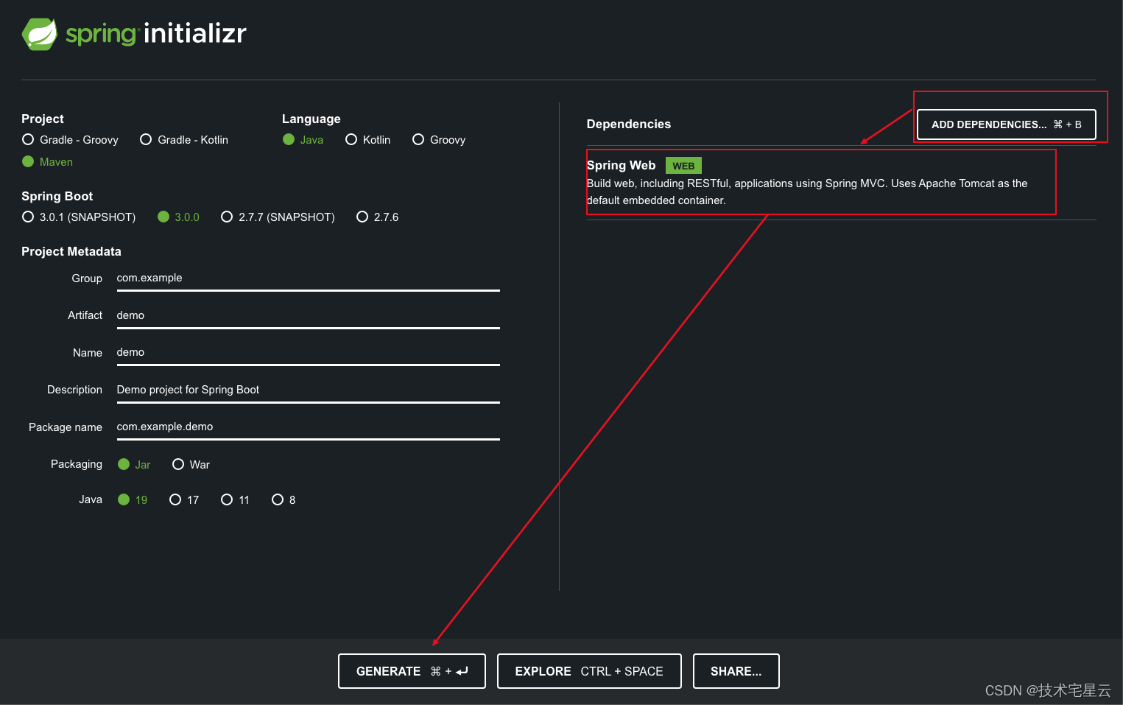This screenshot has width=1123, height=705.
Task: Set Java version to 8
Action: pos(284,500)
